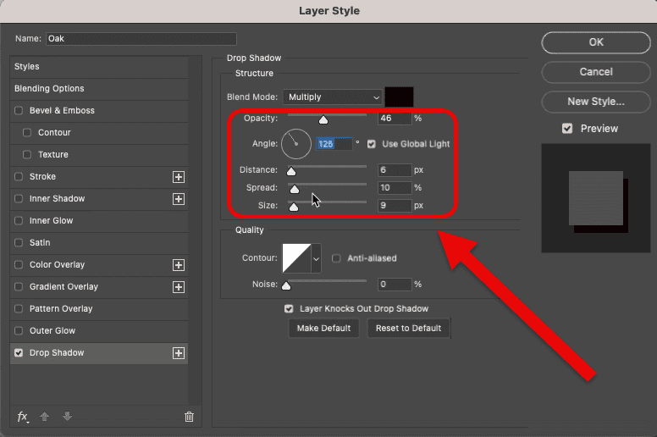Open the Blend Mode Multiply dropdown
657x437 pixels.
[x=333, y=97]
